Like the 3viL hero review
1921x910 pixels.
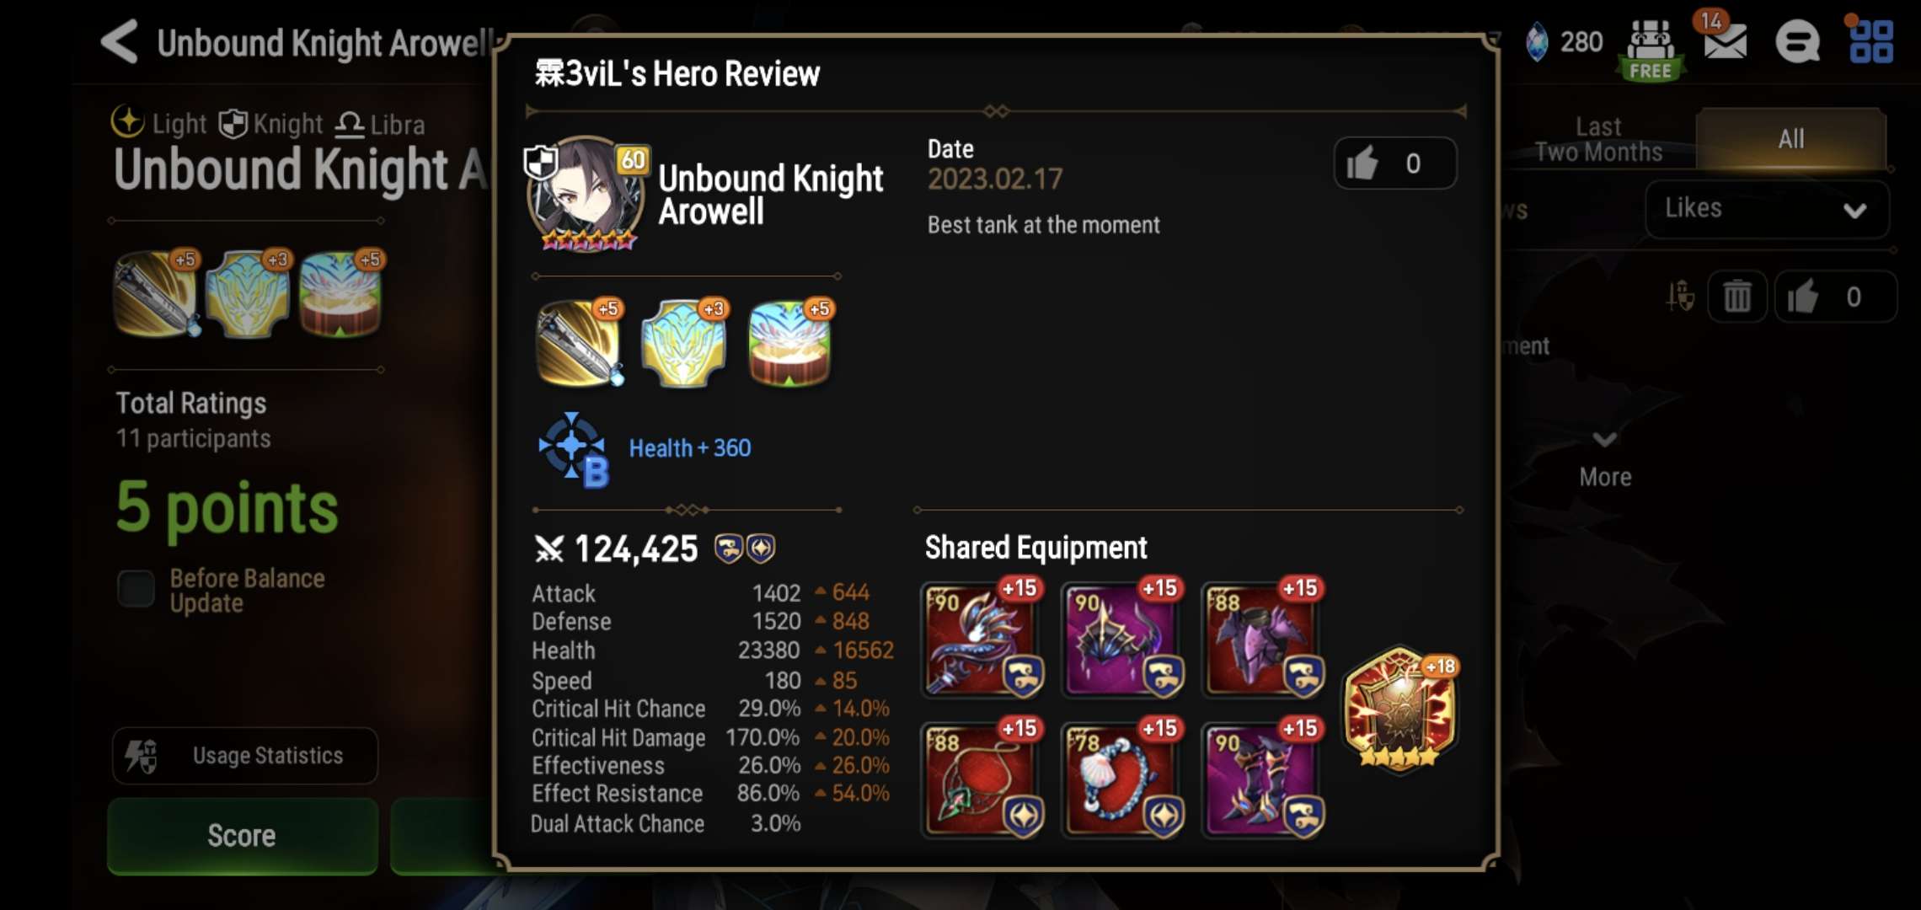(1395, 163)
